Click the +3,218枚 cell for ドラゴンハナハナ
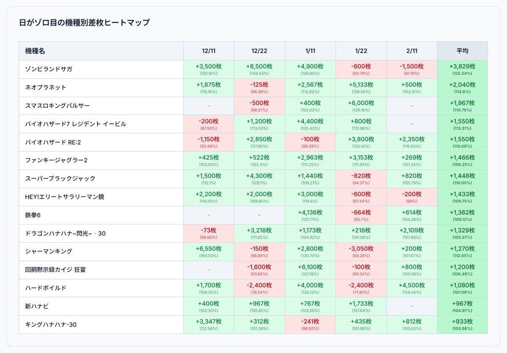Image resolution: width=507 pixels, height=353 pixels. [259, 233]
